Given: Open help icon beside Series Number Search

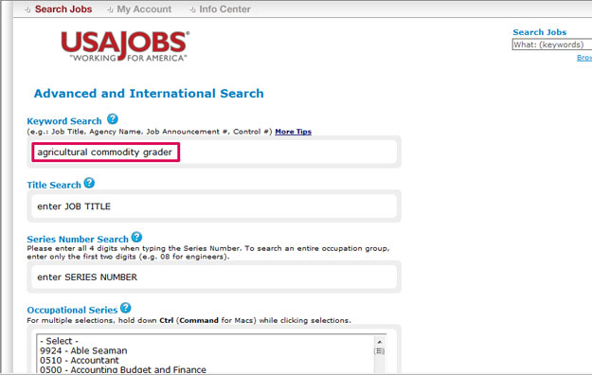Looking at the screenshot, I should tap(136, 237).
